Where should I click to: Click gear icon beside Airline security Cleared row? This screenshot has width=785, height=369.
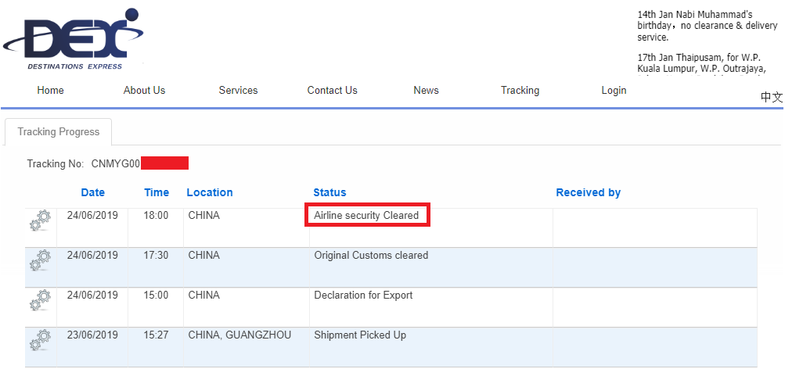(x=40, y=221)
